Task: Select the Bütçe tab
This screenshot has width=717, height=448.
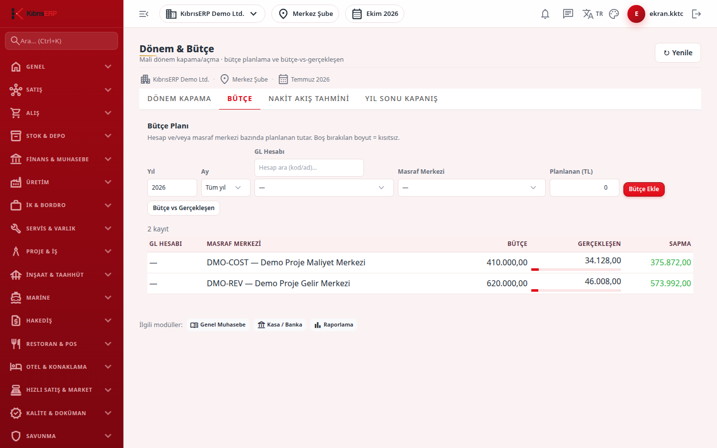Action: click(x=240, y=99)
